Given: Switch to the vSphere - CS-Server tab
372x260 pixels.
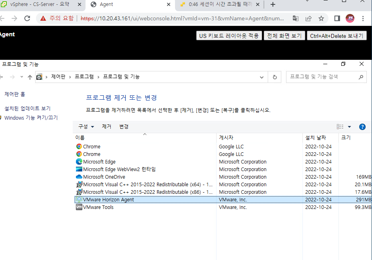Looking at the screenshot, I should tap(39, 4).
